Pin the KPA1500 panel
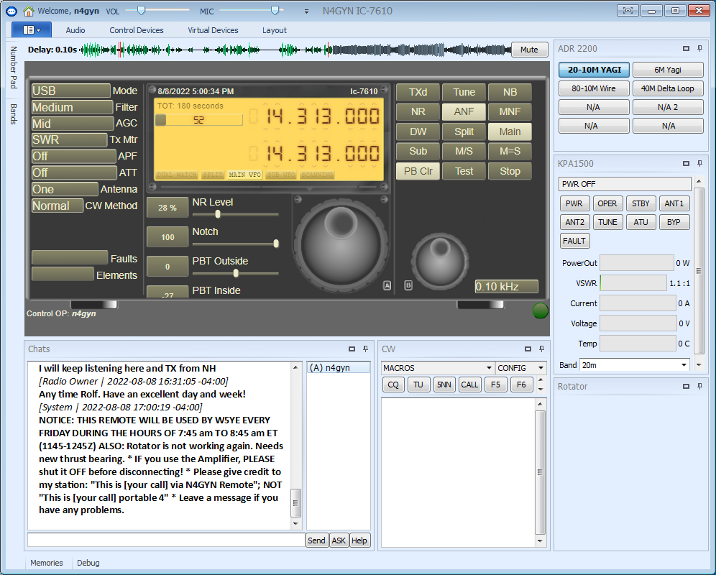 pos(699,163)
